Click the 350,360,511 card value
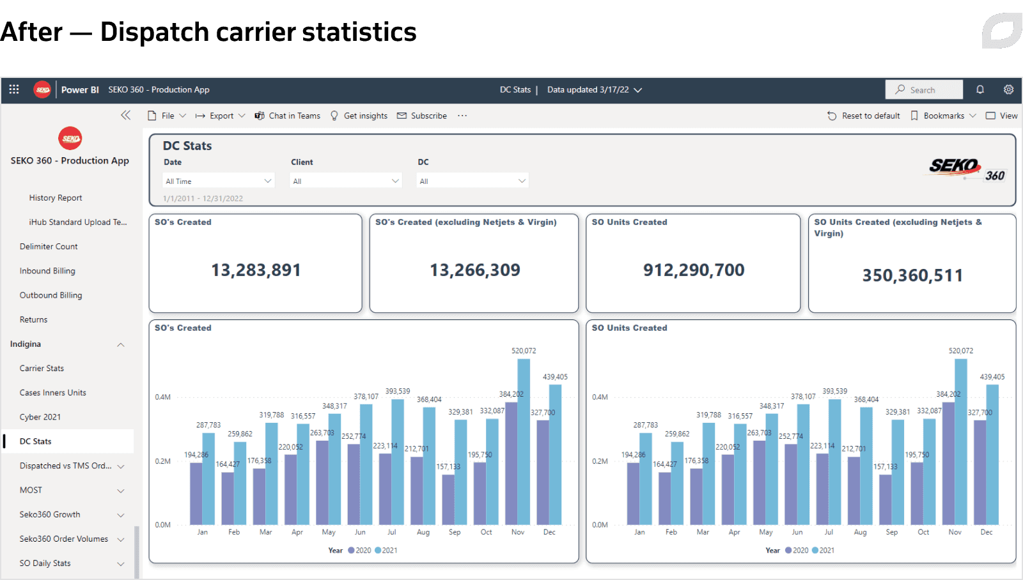Image resolution: width=1023 pixels, height=580 pixels. 912,275
